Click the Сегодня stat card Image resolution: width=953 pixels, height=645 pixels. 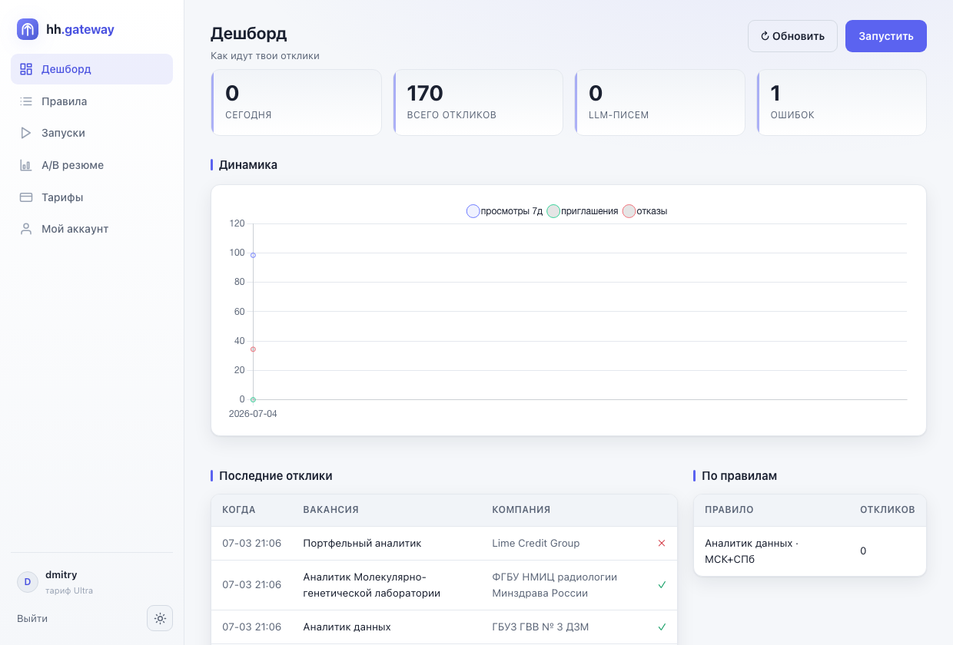pyautogui.click(x=296, y=103)
